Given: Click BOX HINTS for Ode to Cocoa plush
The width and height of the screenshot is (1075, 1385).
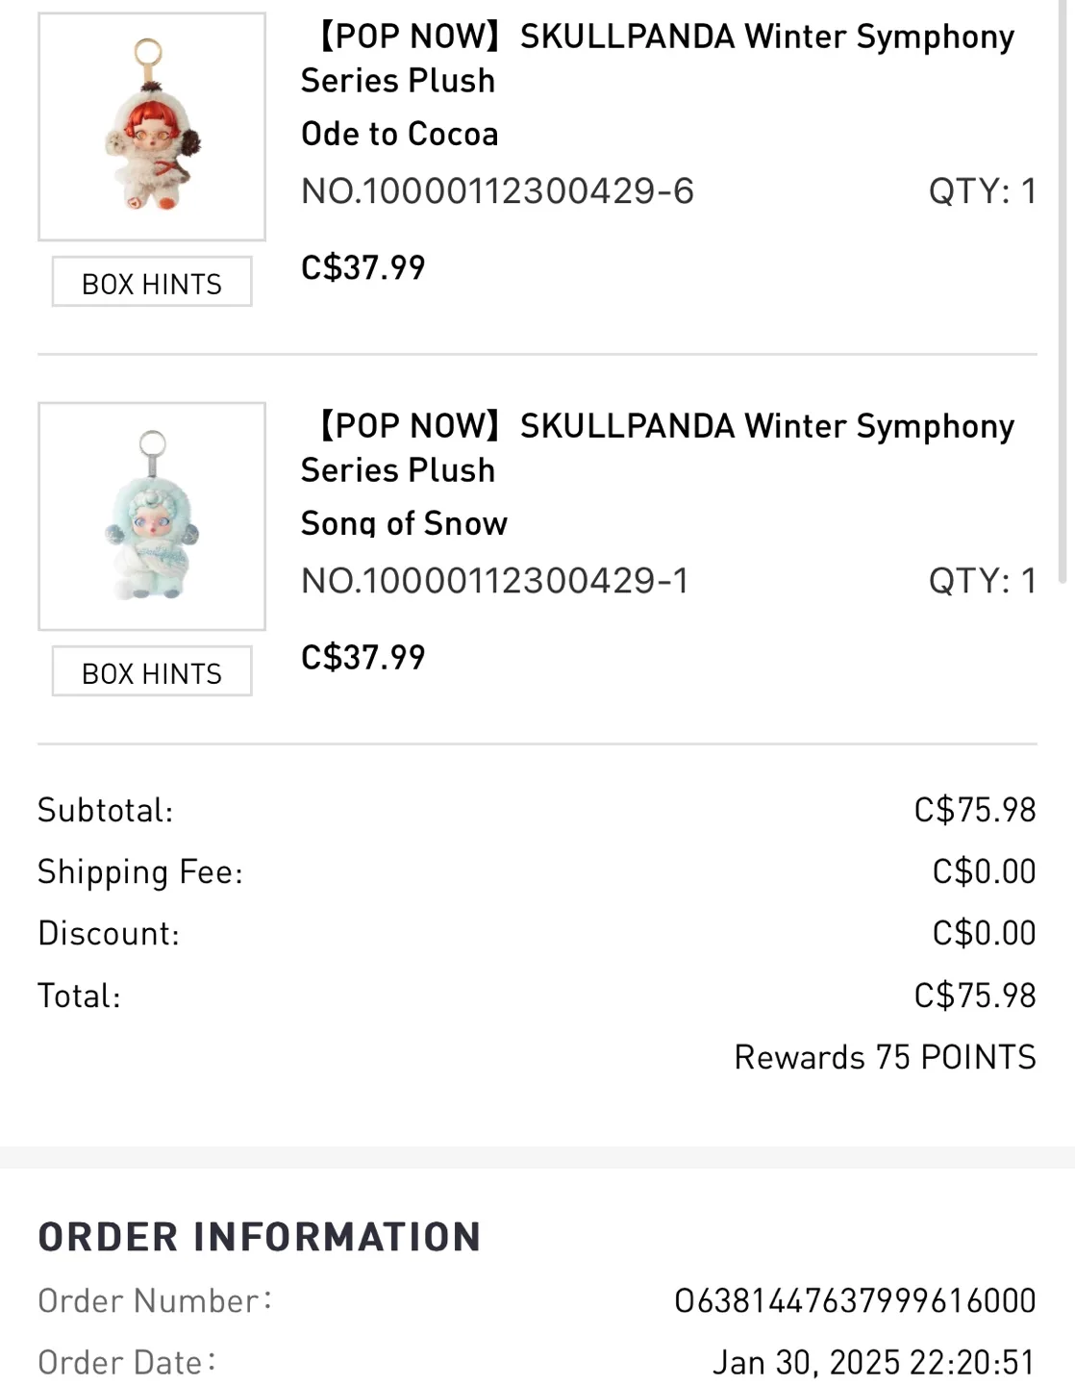Looking at the screenshot, I should click(x=151, y=282).
